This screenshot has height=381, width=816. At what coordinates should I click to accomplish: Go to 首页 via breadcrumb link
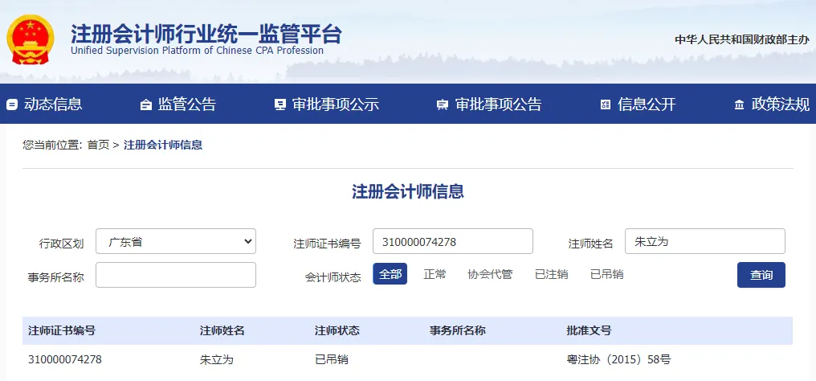point(98,145)
